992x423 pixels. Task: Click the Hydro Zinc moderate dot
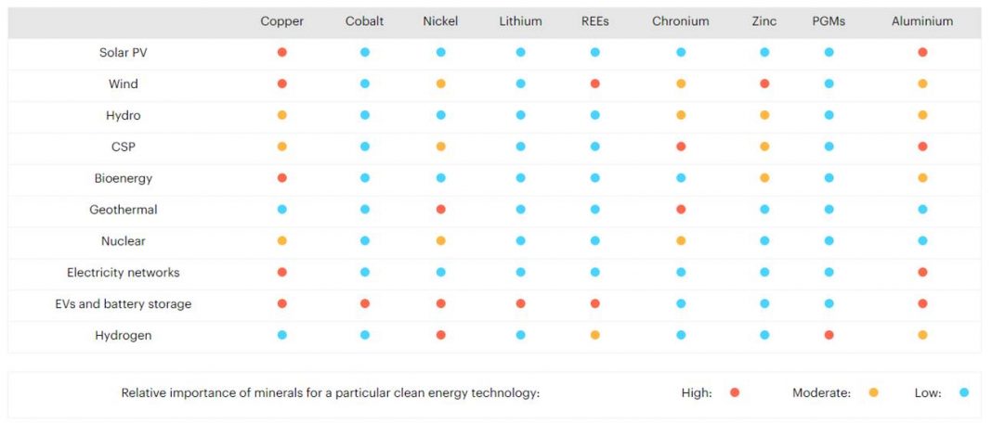764,115
